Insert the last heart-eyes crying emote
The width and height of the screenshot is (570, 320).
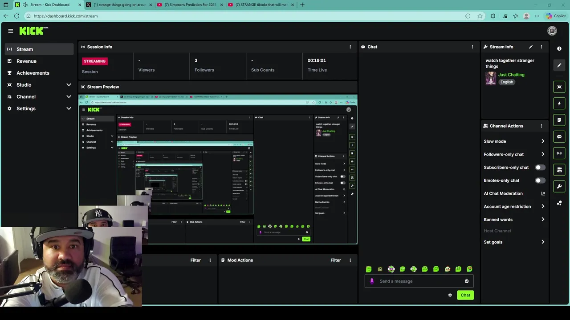tap(469, 269)
